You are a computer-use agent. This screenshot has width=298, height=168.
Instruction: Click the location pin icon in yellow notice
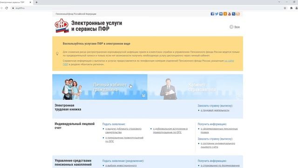(x=57, y=54)
